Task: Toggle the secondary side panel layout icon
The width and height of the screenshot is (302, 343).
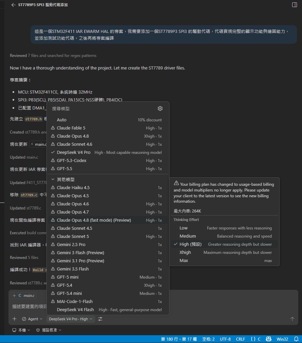Action: coord(294,5)
